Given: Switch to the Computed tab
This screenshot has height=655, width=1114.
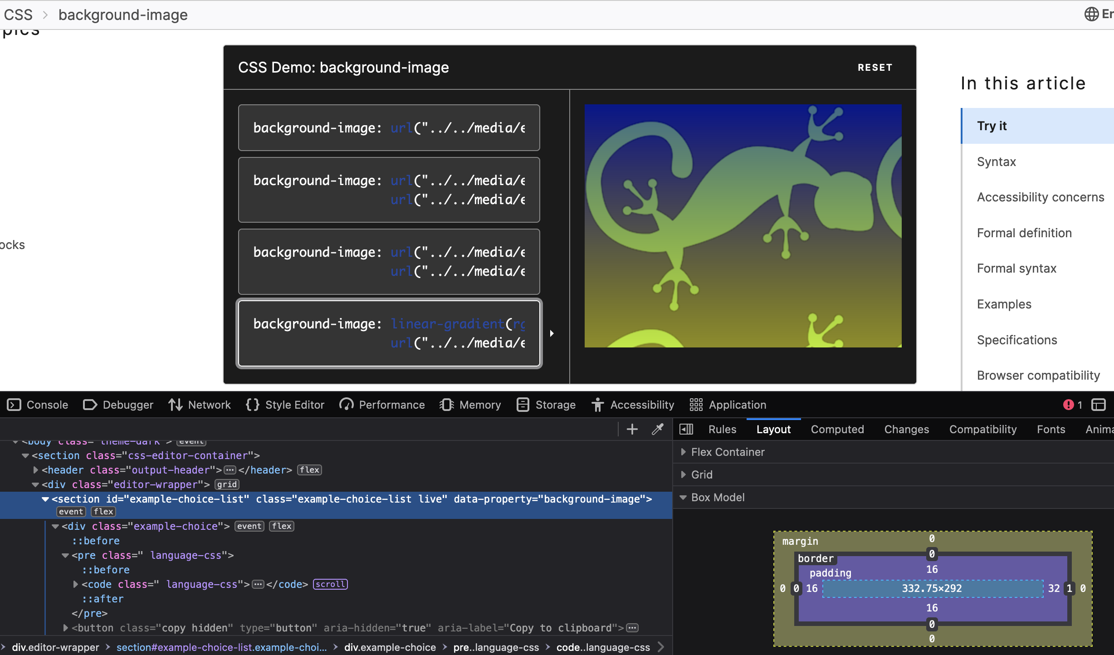Looking at the screenshot, I should point(837,429).
